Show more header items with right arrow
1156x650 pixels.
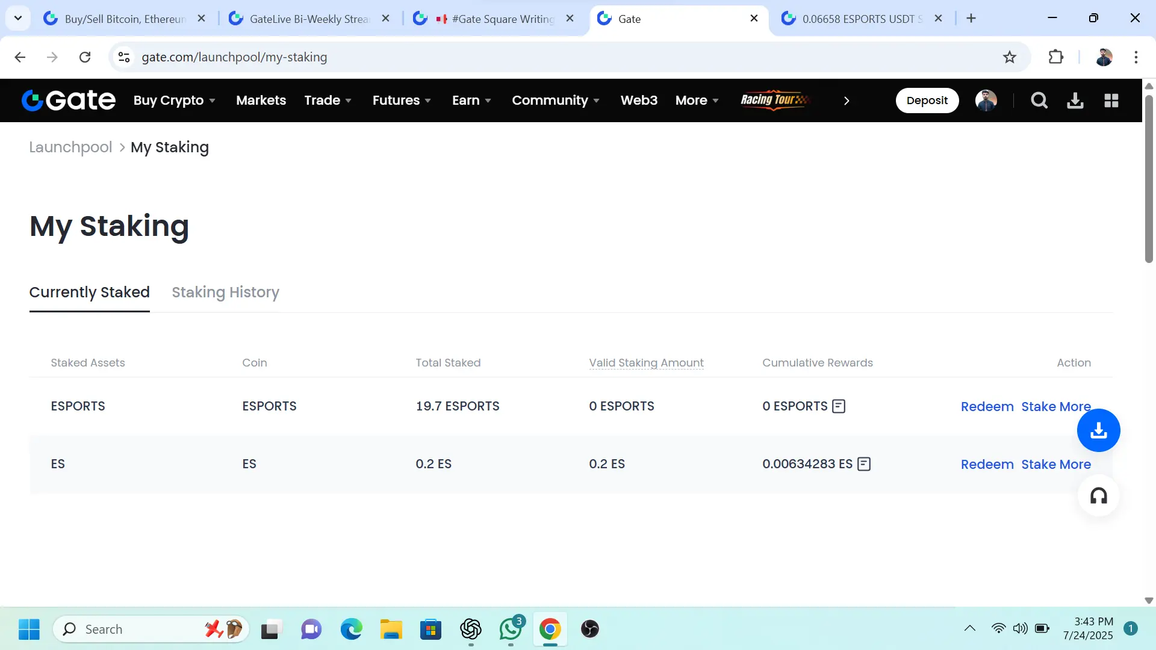(847, 101)
